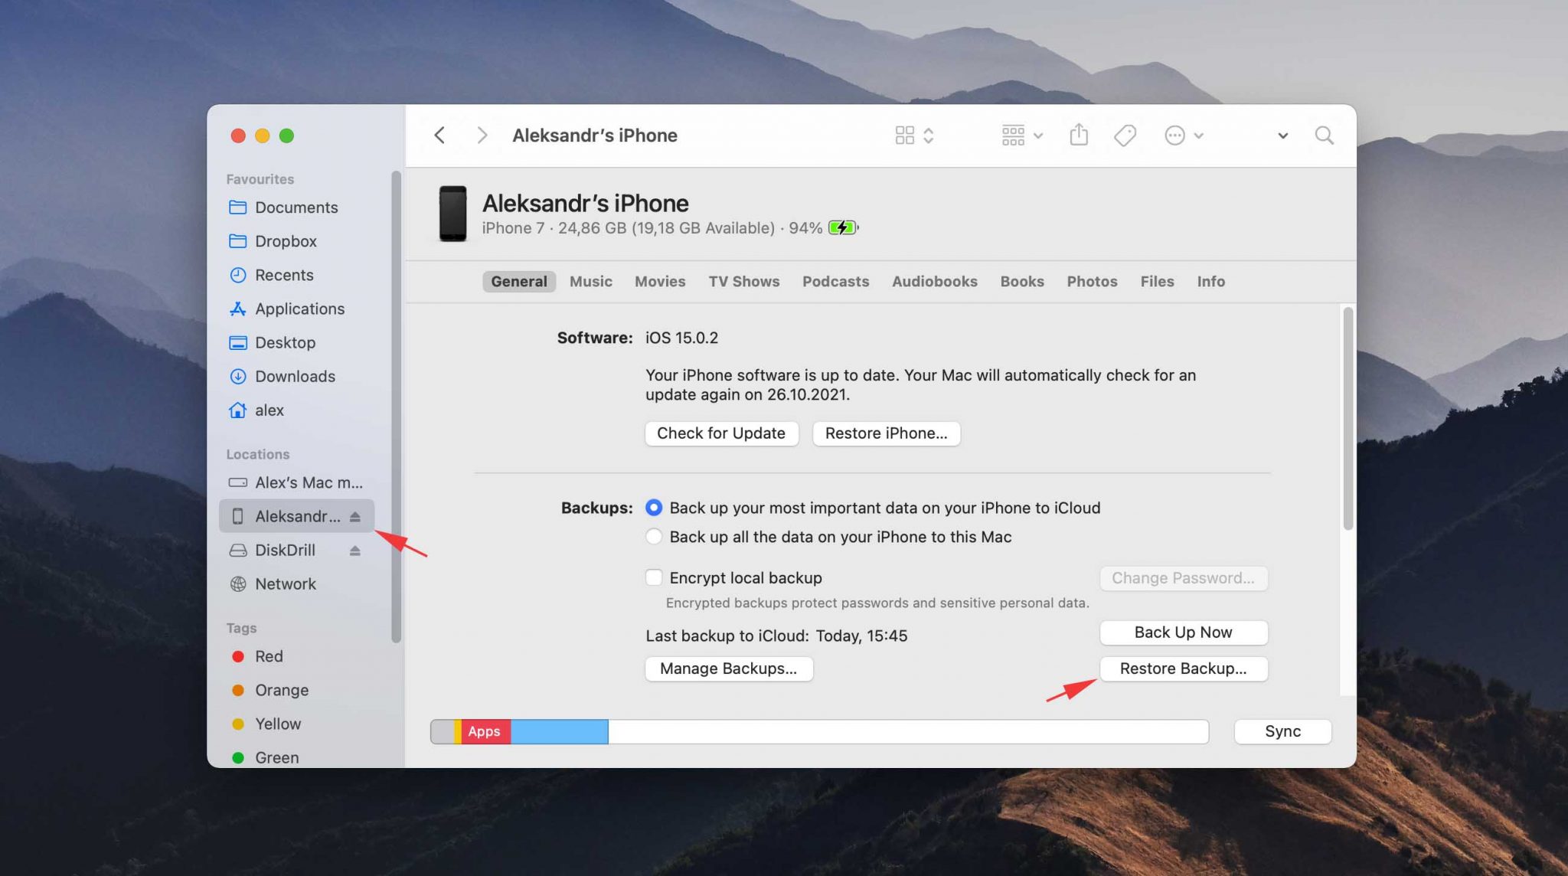Screen dimensions: 1568x876
Task: Open Dropbox folder in the sidebar
Action: [296, 241]
